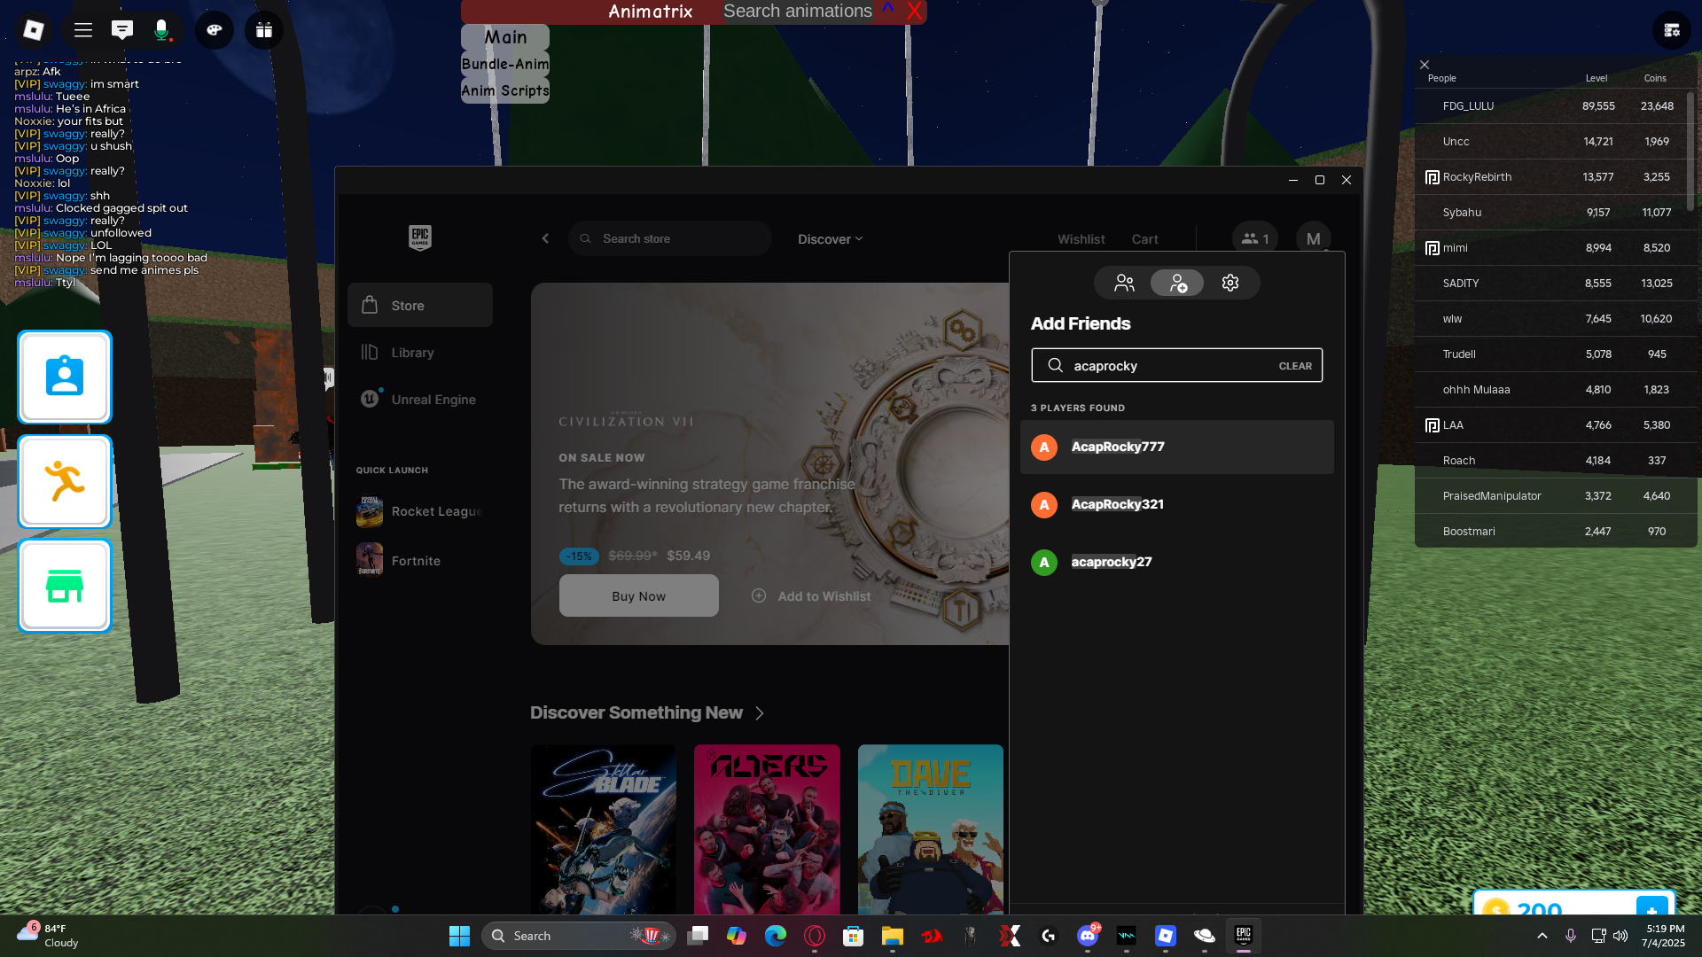
Task: Open the Roblox chat window icon
Action: [122, 30]
